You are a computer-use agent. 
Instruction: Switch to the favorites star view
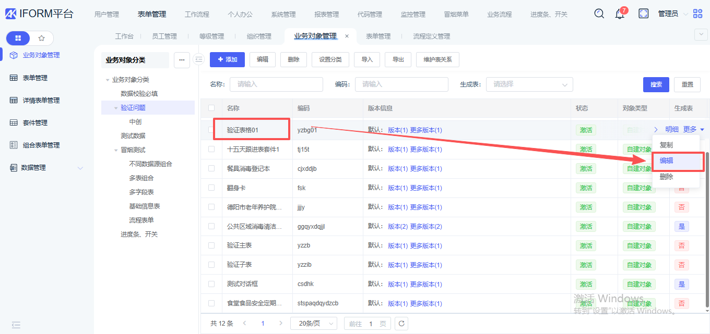click(42, 38)
